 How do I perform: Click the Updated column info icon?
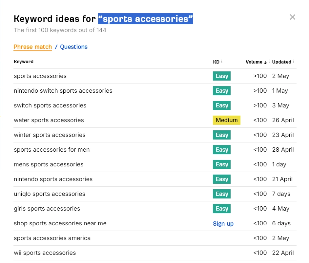point(294,61)
